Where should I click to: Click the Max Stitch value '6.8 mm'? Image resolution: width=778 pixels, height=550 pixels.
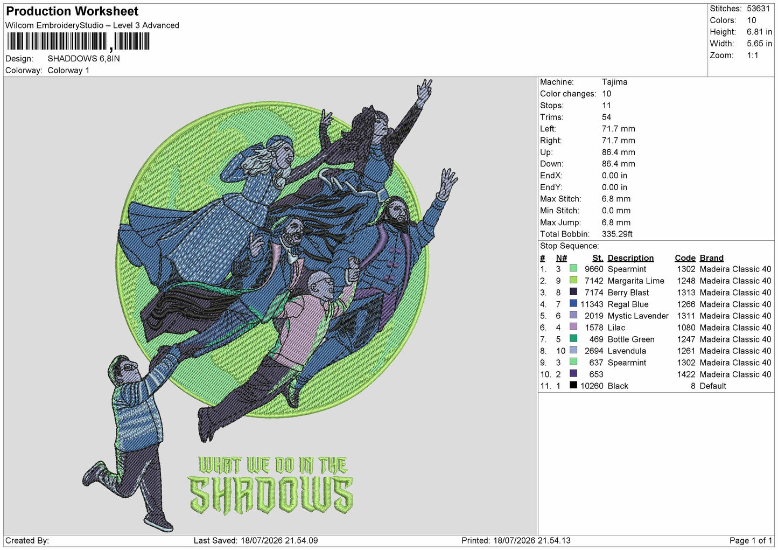coord(616,199)
